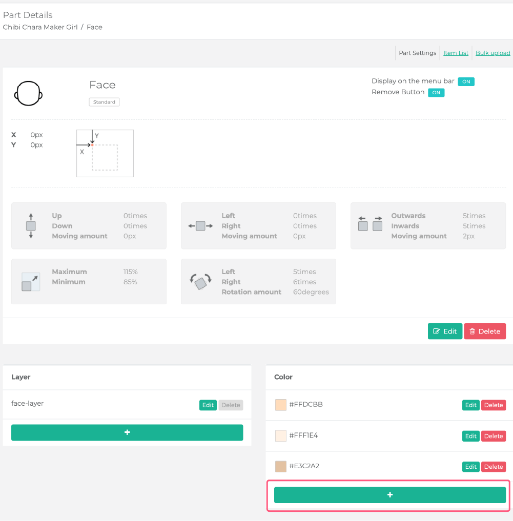Edit the #FFF1E4 color

point(470,436)
